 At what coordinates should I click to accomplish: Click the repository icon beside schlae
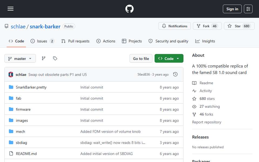(6, 26)
